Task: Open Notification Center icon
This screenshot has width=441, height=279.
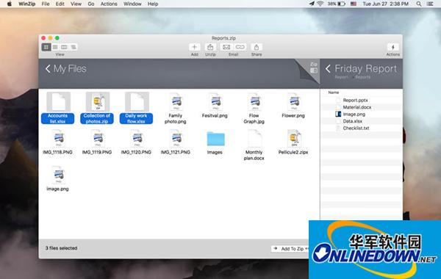Action: pyautogui.click(x=430, y=4)
